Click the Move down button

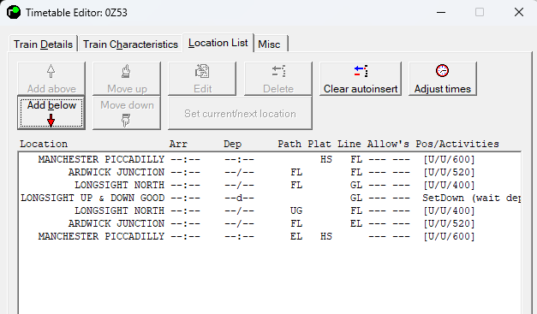pos(127,113)
